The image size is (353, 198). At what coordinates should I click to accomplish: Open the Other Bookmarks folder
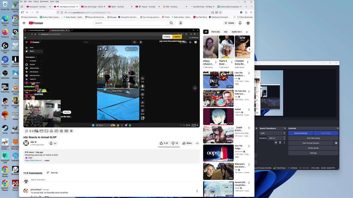coord(245,17)
